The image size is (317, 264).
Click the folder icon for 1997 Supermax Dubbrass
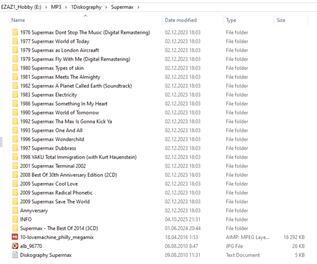[15, 148]
